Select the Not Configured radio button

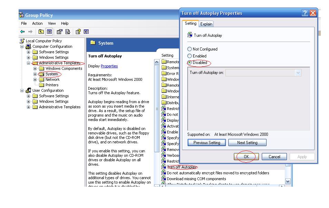click(x=189, y=49)
